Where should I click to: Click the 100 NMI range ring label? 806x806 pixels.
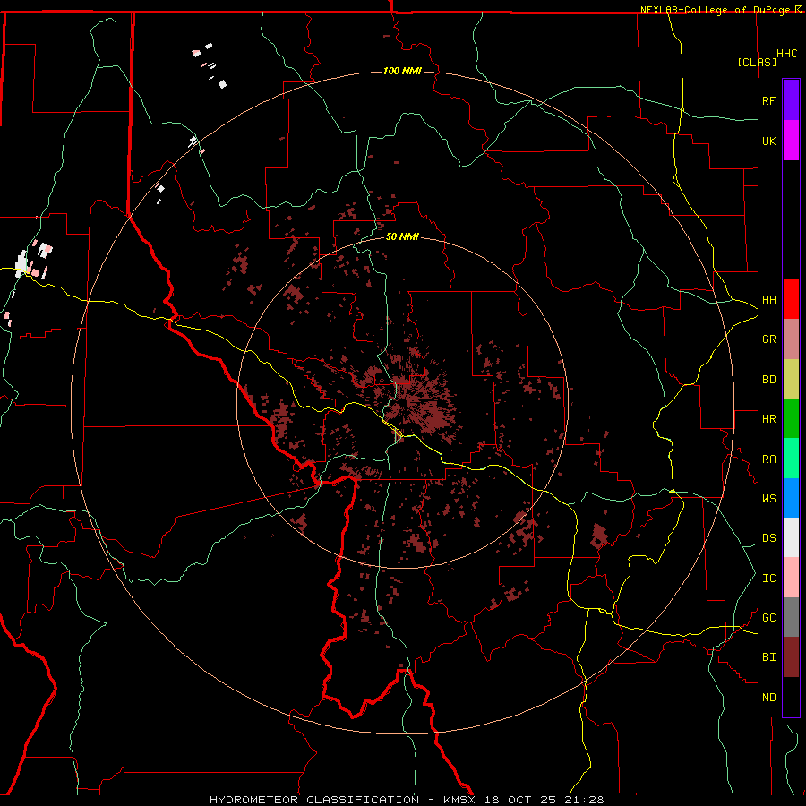tap(402, 71)
